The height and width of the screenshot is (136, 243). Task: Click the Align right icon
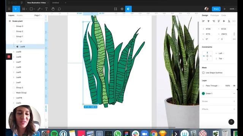(214, 21)
